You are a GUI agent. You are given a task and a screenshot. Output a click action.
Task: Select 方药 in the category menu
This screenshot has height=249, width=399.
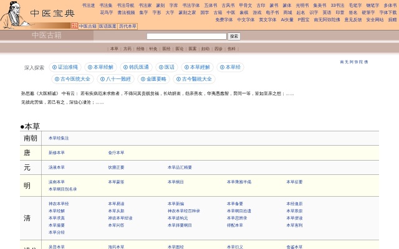pos(127,48)
